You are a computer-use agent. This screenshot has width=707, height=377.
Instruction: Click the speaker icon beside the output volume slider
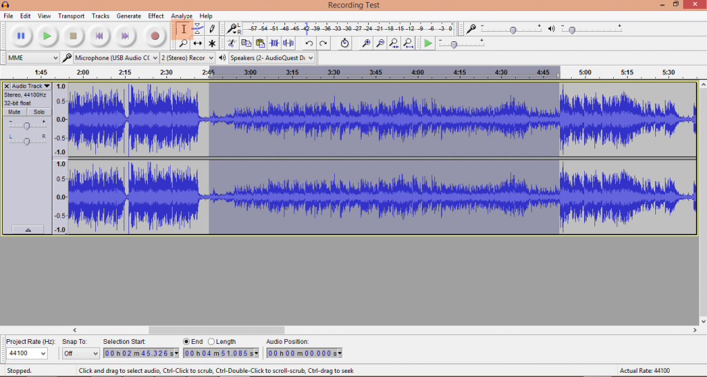pyautogui.click(x=552, y=29)
